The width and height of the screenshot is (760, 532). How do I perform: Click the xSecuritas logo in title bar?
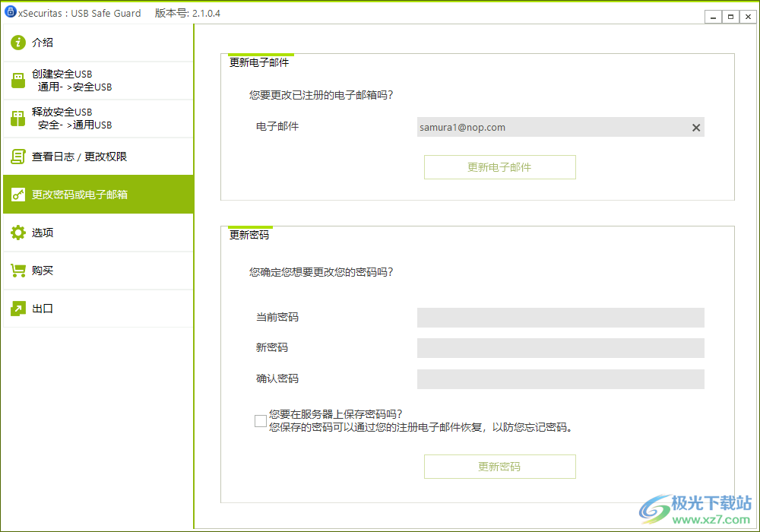click(x=11, y=13)
